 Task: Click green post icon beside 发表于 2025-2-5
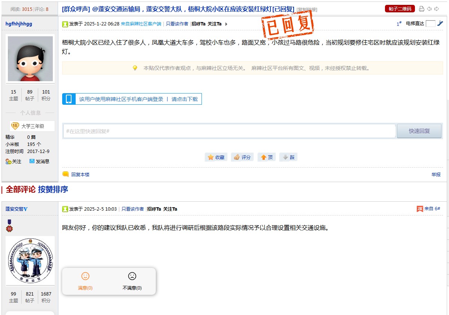click(65, 209)
